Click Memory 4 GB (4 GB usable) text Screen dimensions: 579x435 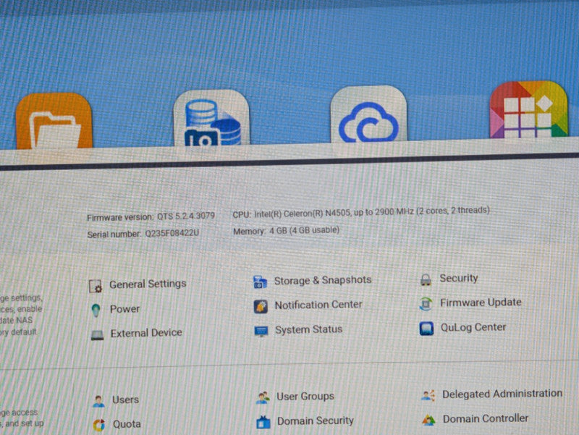[x=286, y=231]
